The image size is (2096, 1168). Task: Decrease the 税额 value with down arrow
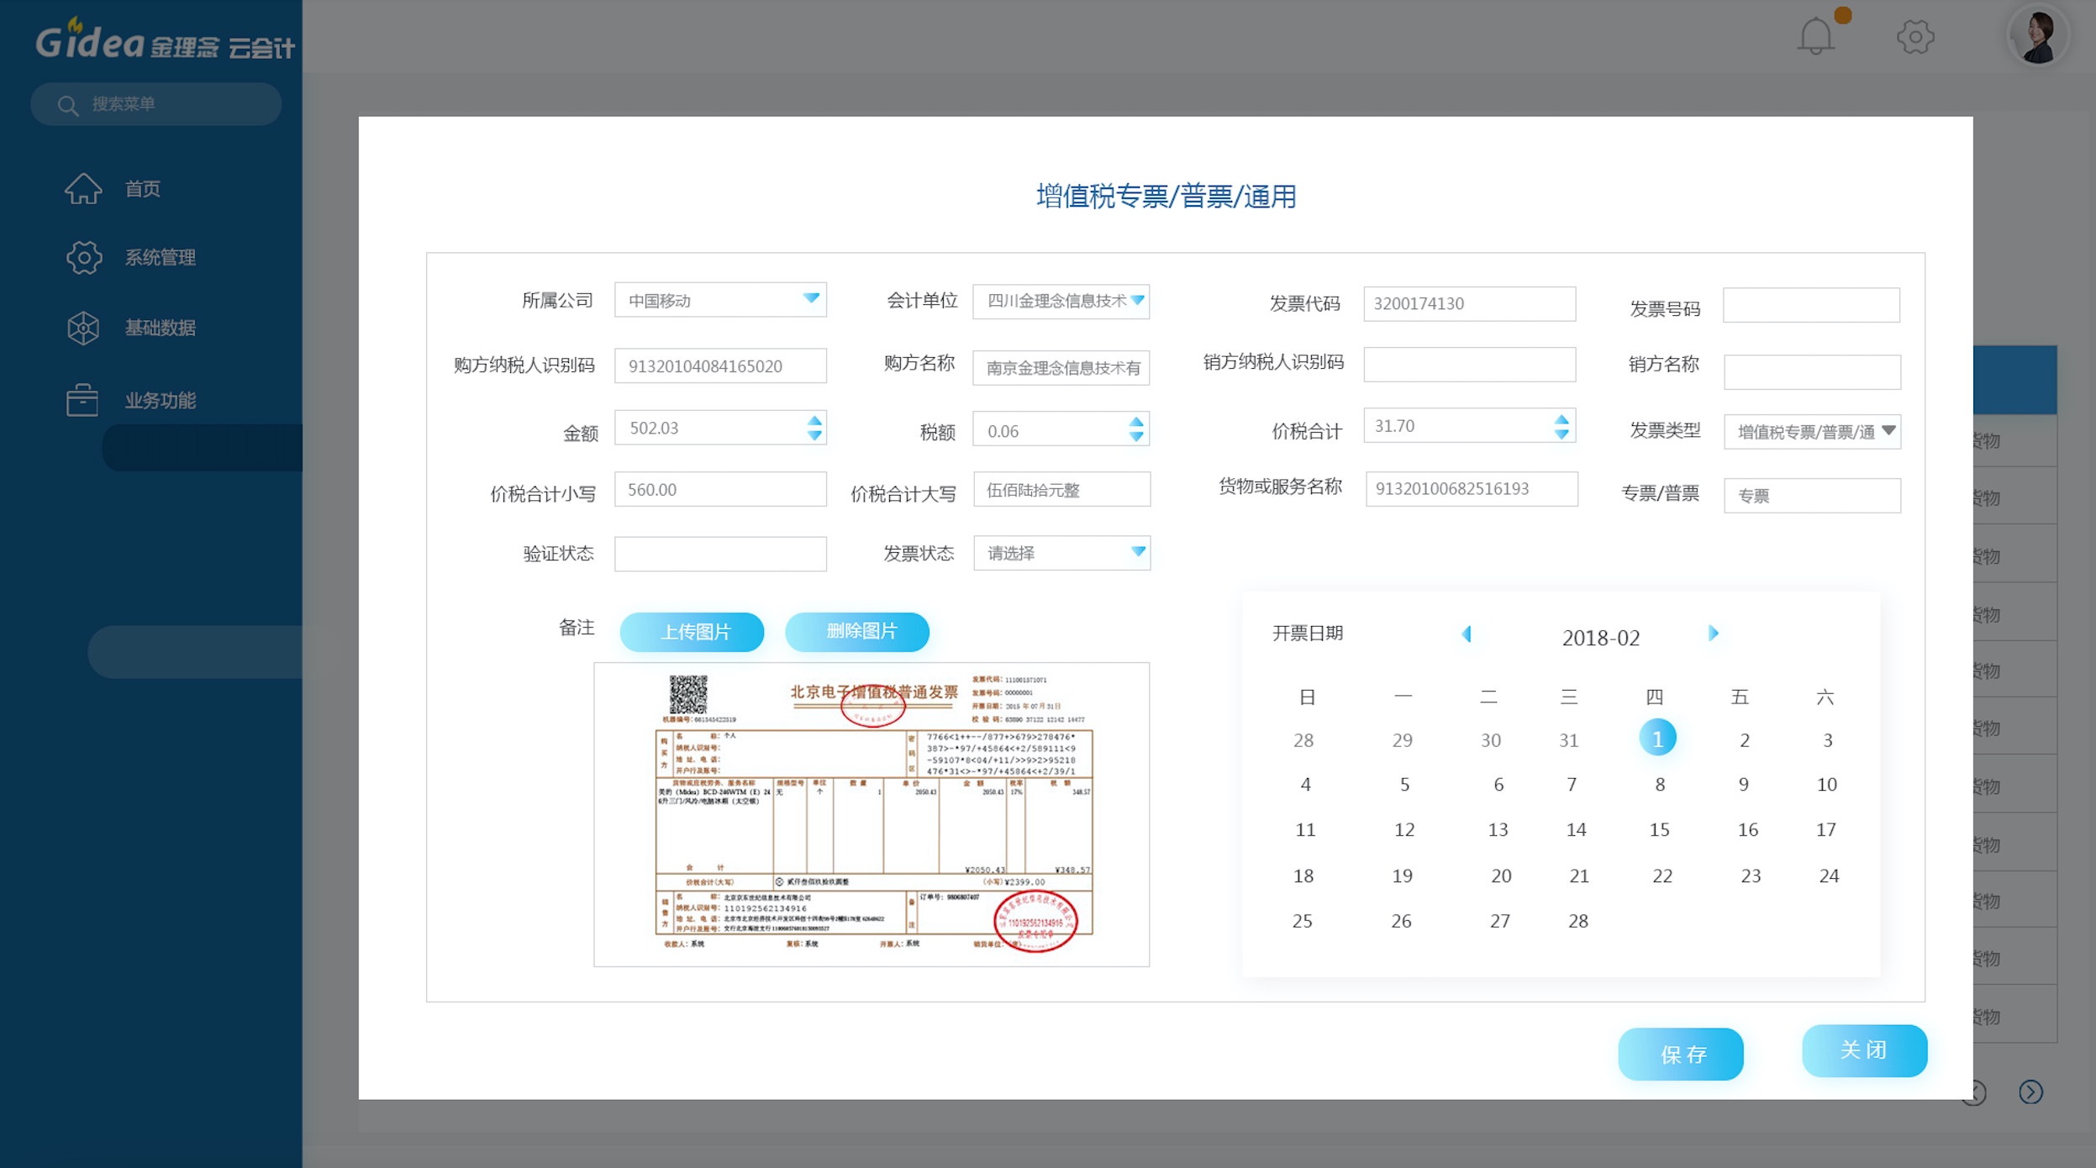1136,437
